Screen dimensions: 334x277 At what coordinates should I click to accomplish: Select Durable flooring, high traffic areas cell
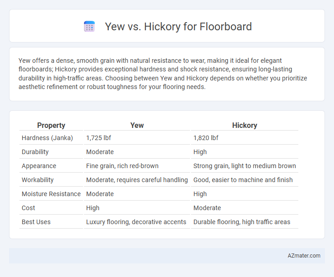(x=242, y=222)
